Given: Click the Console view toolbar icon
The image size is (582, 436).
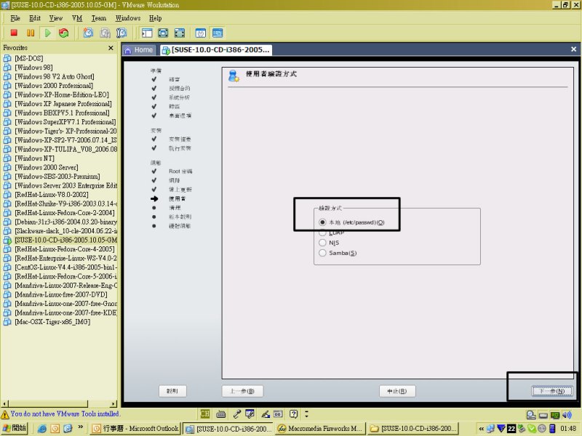Looking at the screenshot, I should (x=218, y=33).
